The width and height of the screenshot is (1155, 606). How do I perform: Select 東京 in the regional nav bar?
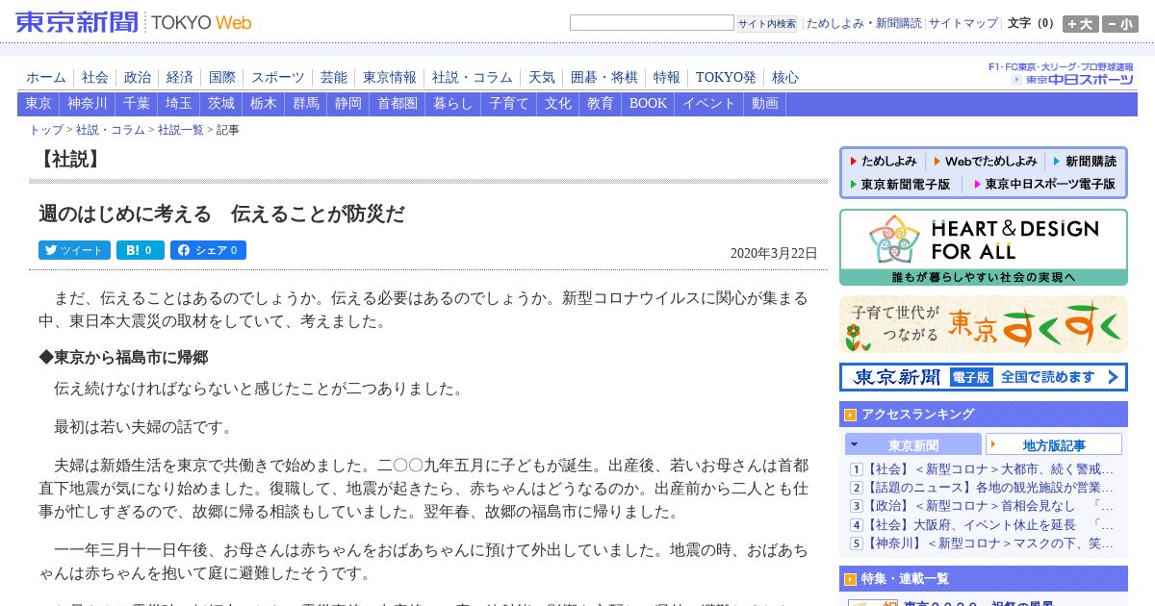(38, 104)
